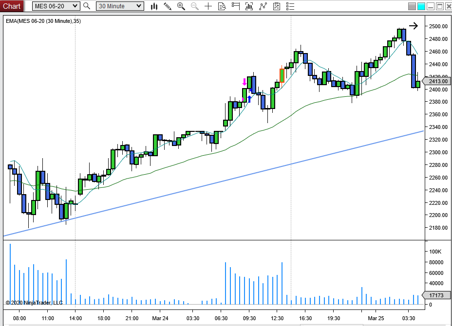Click the 16:30 time axis label
452x326 pixels.
(x=305, y=318)
